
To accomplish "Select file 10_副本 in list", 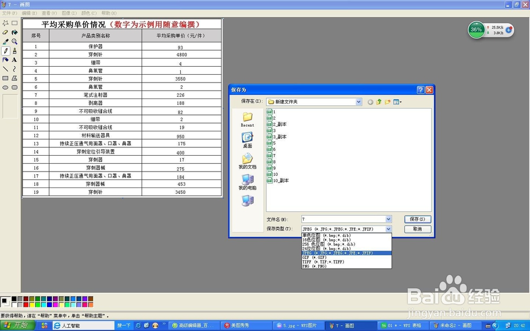I will (278, 181).
